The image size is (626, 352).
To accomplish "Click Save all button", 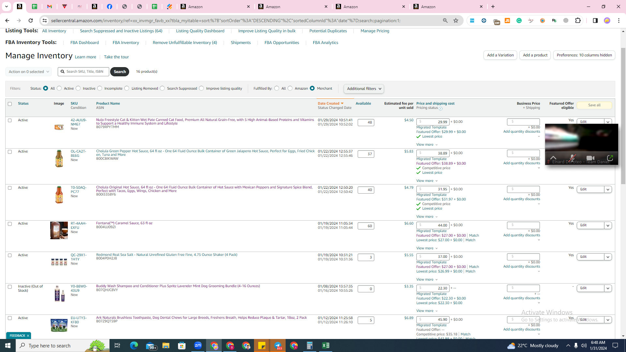I will [x=594, y=105].
